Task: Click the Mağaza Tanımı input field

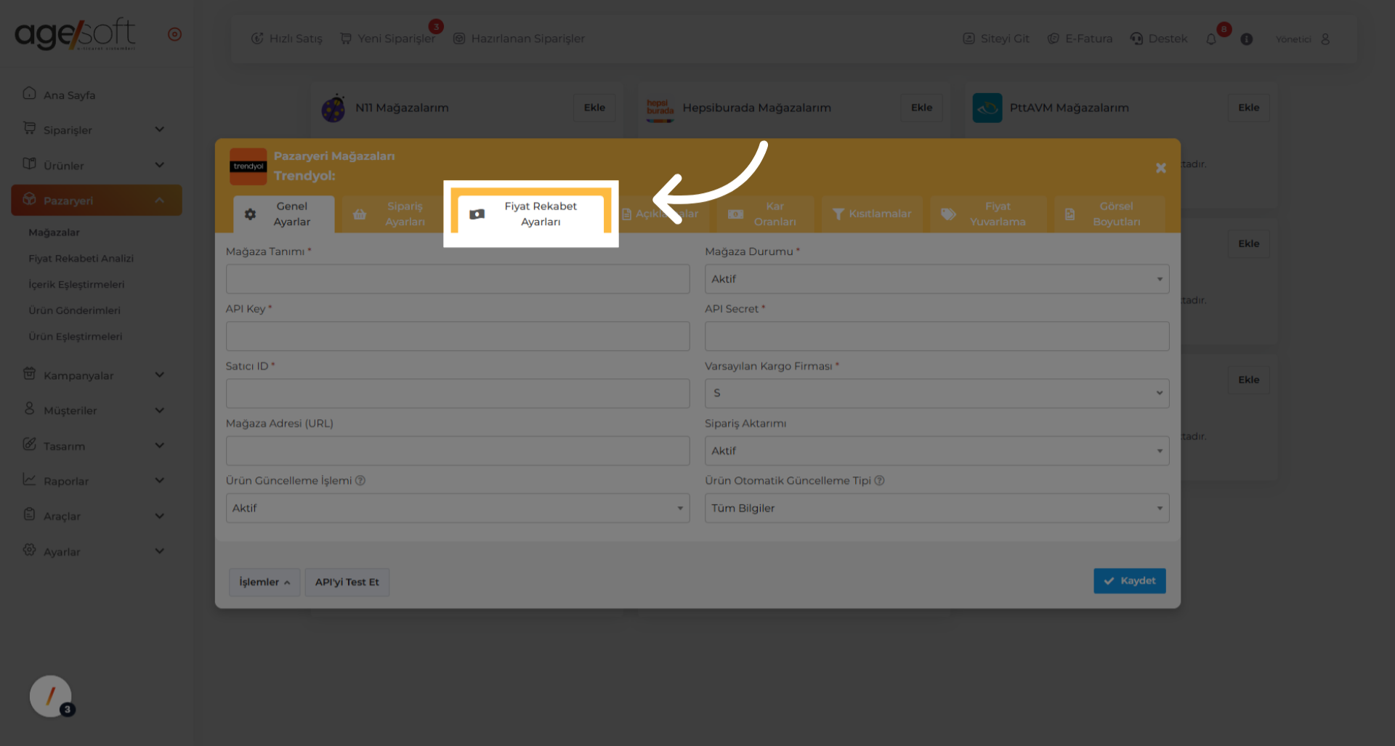Action: (x=458, y=279)
